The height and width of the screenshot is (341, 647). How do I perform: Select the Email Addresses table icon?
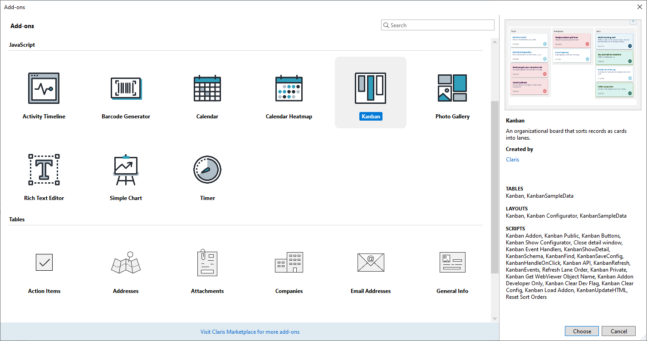click(x=371, y=263)
